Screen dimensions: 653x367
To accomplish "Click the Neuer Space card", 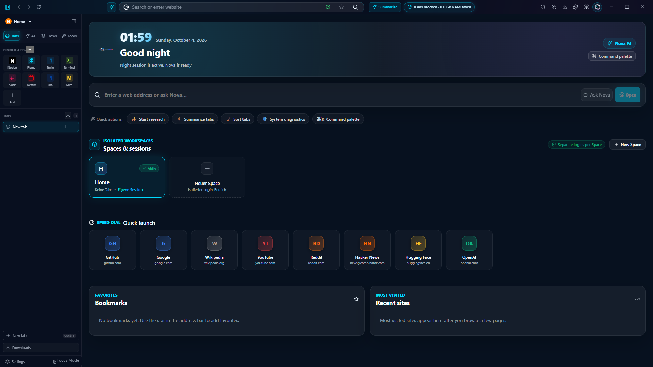I will click(207, 177).
